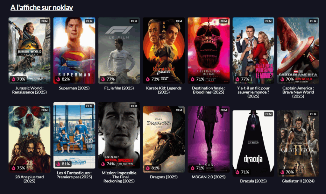This screenshot has width=326, height=194.
Task: Click the 78% flame rating on Gladiator II
Action: 287,172
